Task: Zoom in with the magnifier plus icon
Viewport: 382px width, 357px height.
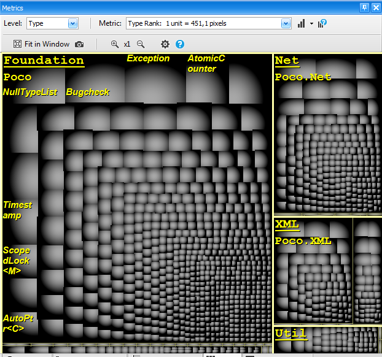Action: (x=115, y=44)
